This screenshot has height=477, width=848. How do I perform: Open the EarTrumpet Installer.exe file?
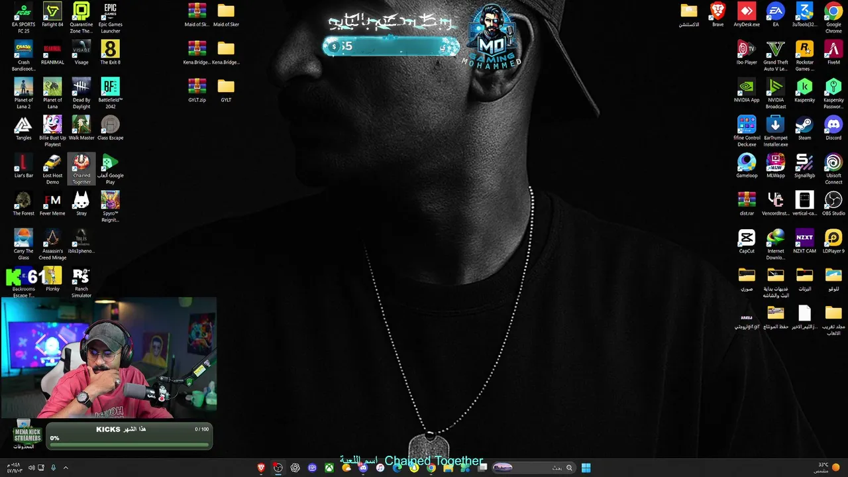pyautogui.click(x=776, y=131)
